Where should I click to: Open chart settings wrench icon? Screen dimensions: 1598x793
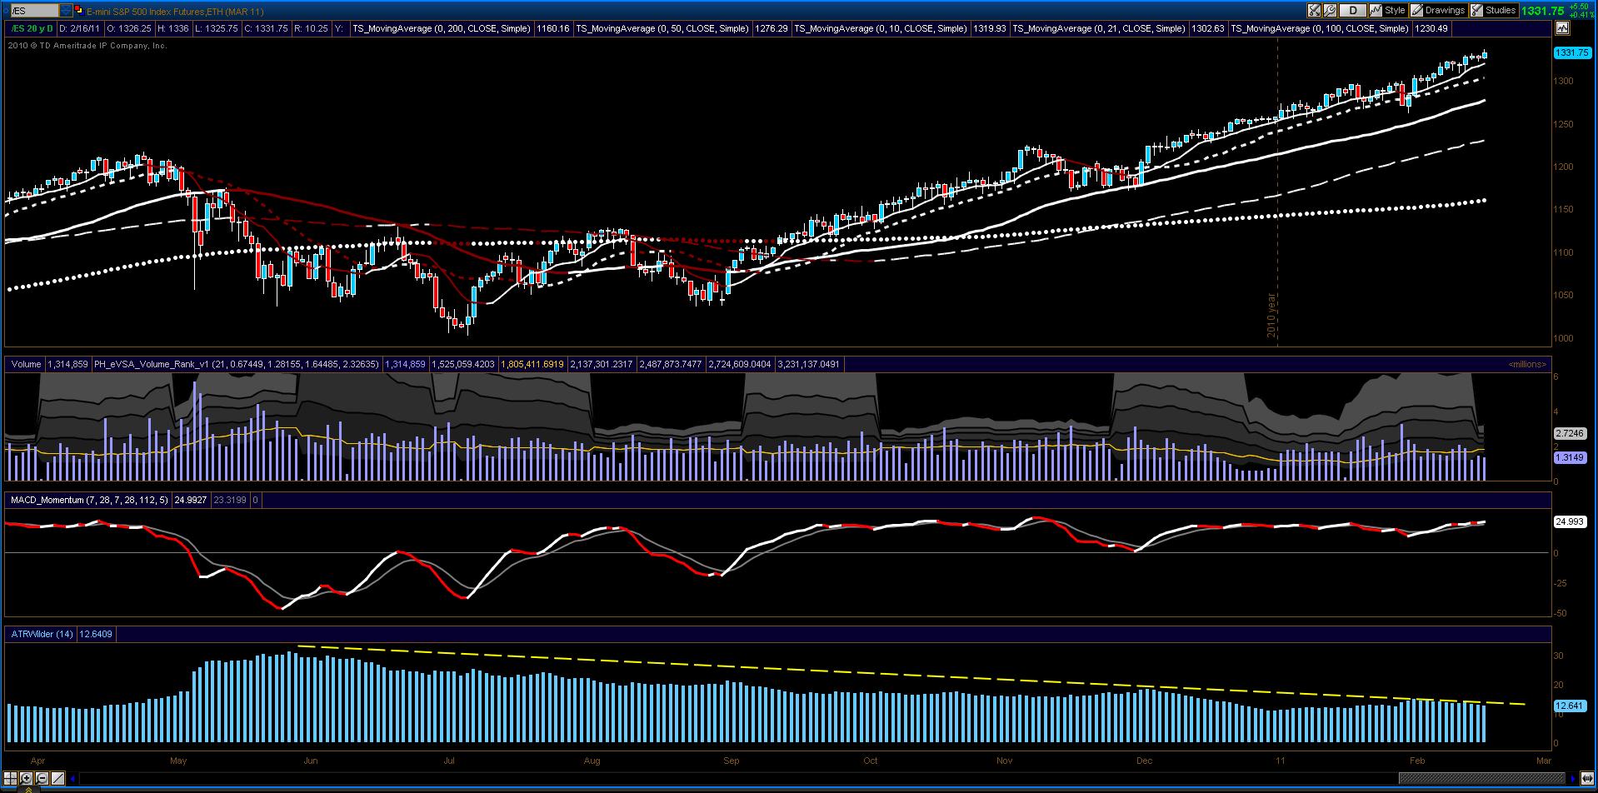[1330, 11]
